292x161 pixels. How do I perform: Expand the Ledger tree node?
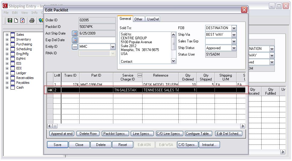(x=7, y=73)
